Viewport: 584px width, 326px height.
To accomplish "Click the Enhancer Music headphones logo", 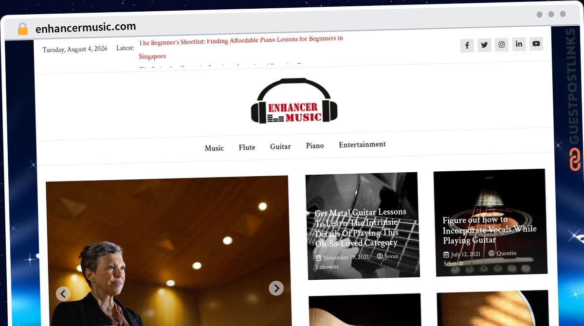I will point(294,101).
